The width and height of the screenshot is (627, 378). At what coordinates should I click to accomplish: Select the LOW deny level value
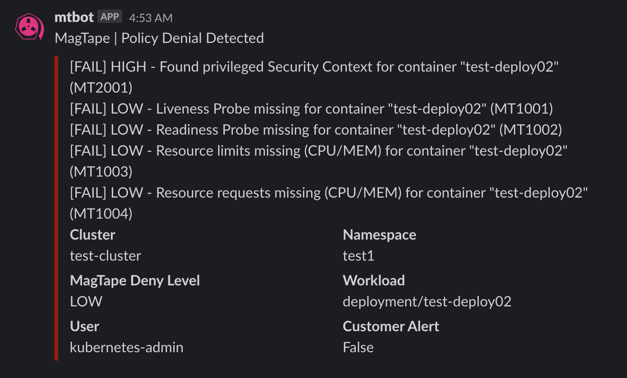[86, 302]
